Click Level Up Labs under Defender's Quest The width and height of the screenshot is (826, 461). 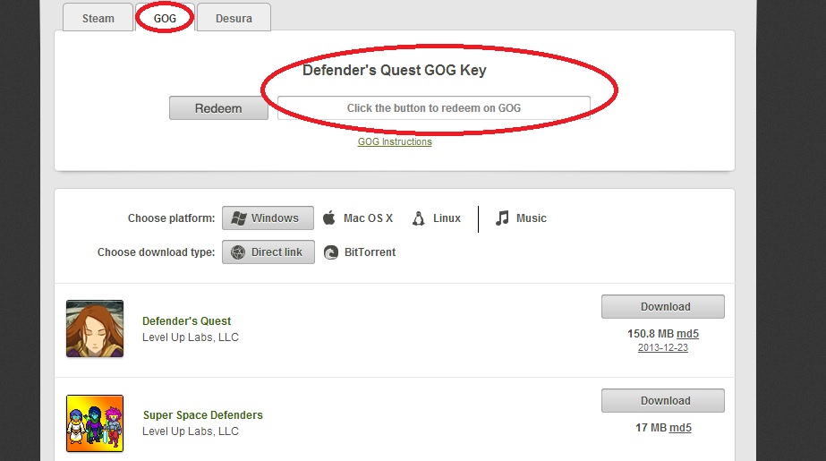tap(191, 337)
